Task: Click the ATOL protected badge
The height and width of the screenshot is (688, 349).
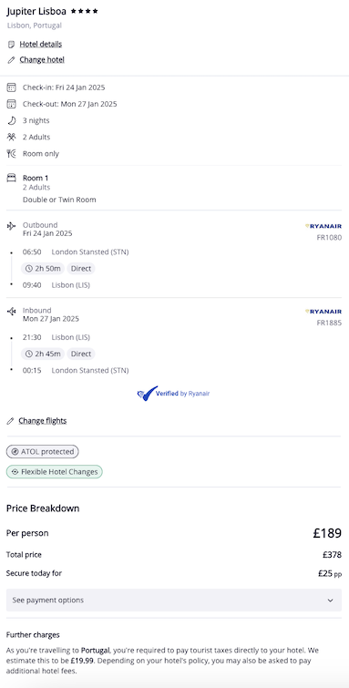Action: coord(43,451)
